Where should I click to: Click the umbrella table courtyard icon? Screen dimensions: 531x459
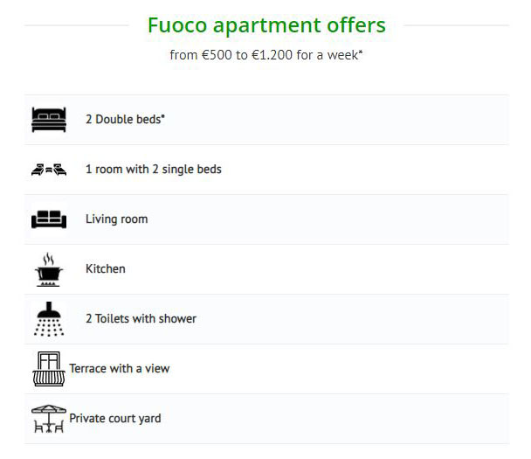tap(49, 419)
